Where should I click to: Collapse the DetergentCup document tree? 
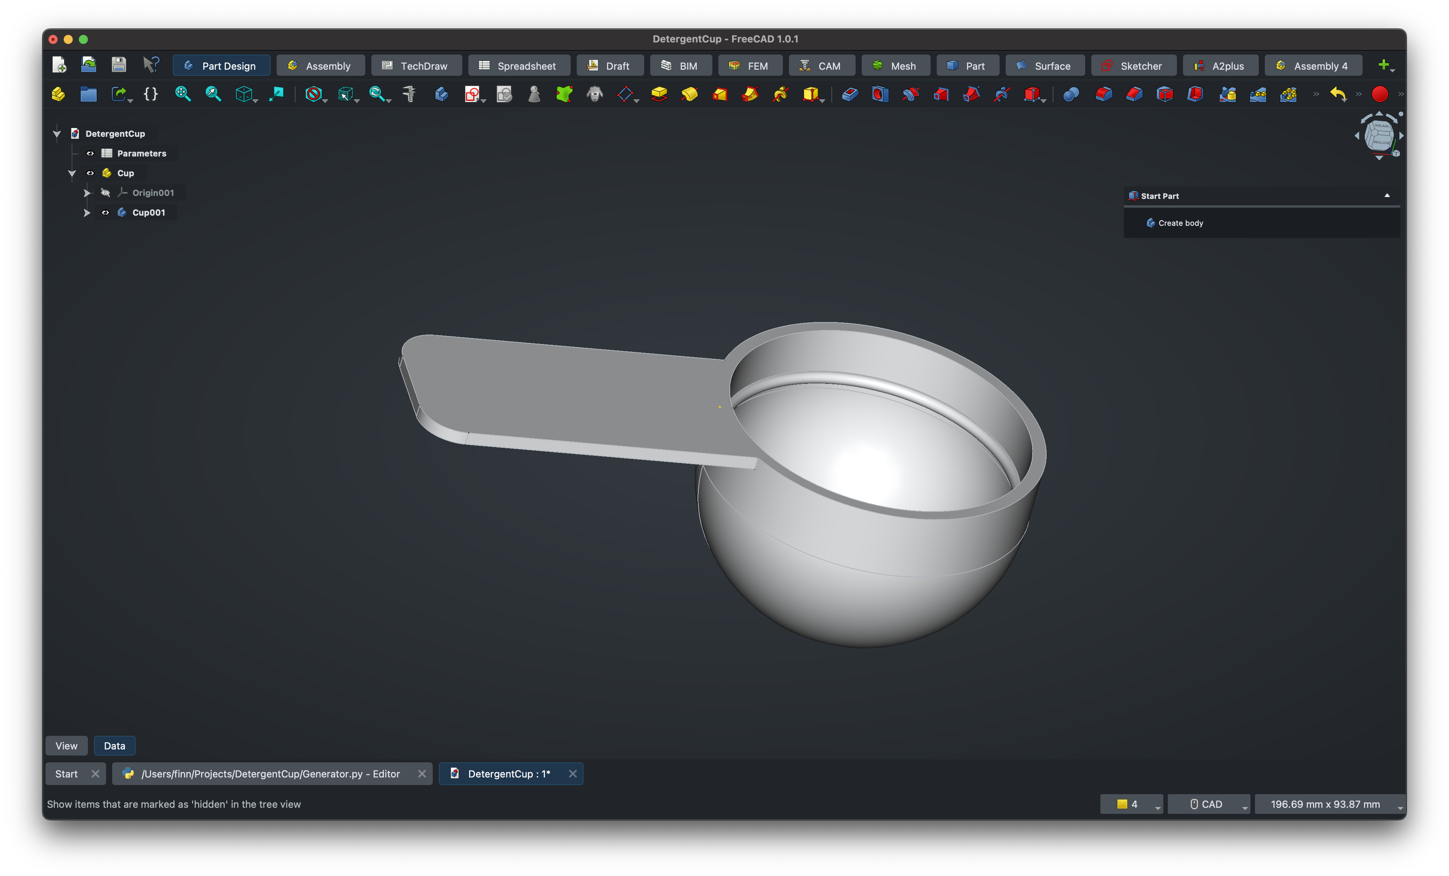tap(57, 134)
